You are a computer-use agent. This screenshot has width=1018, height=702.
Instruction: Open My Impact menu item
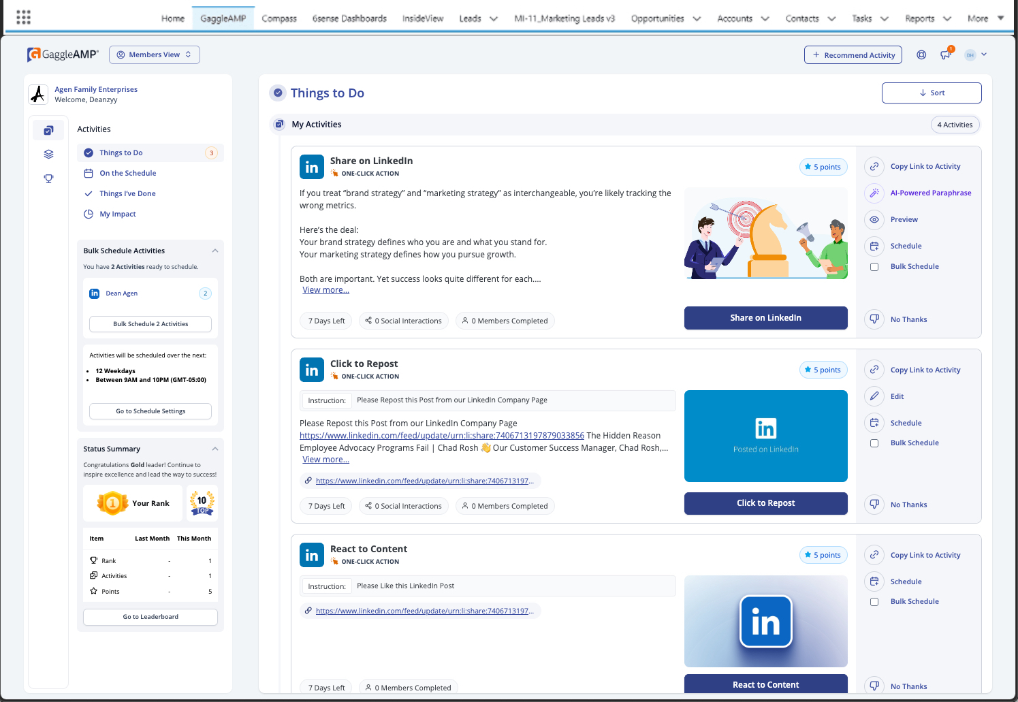pyautogui.click(x=118, y=214)
